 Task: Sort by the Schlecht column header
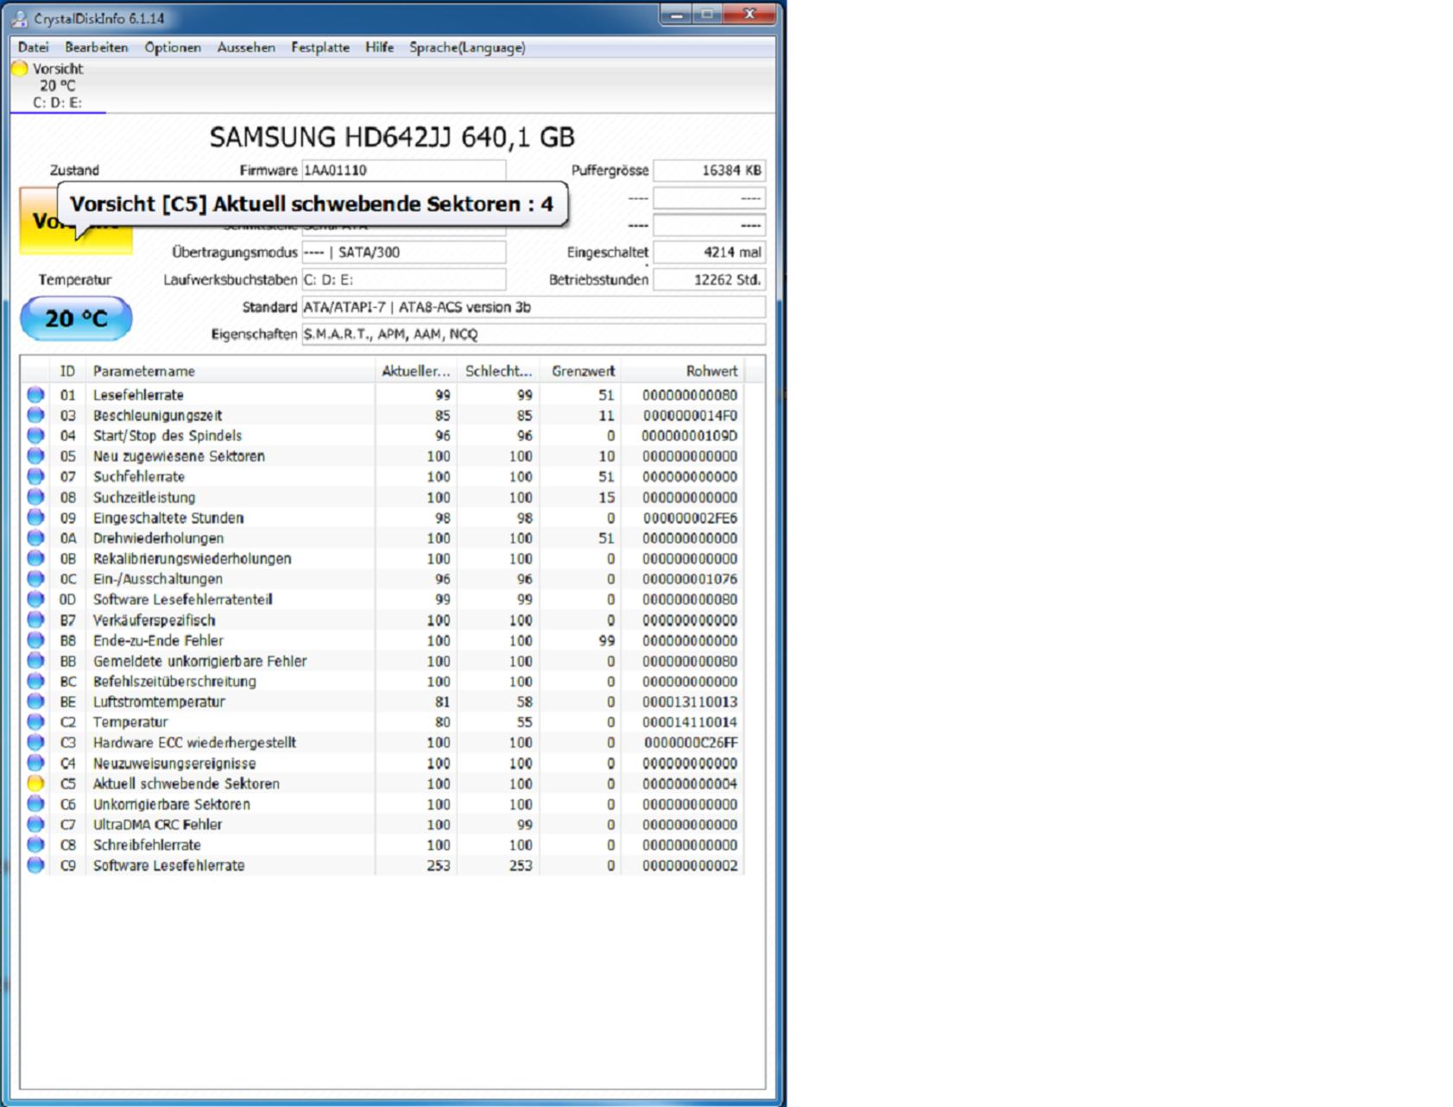(x=498, y=371)
